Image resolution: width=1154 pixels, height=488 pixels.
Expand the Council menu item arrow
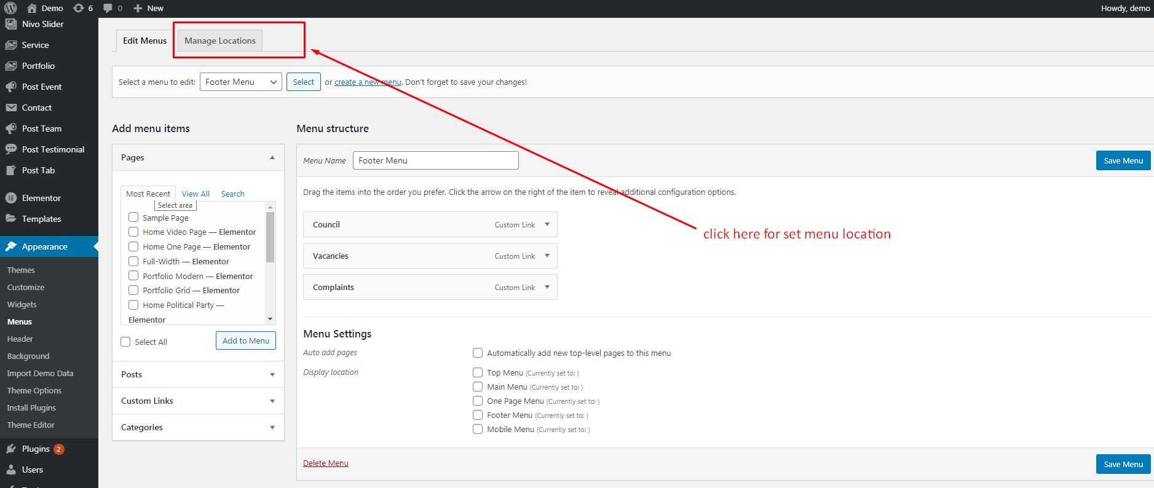(547, 224)
